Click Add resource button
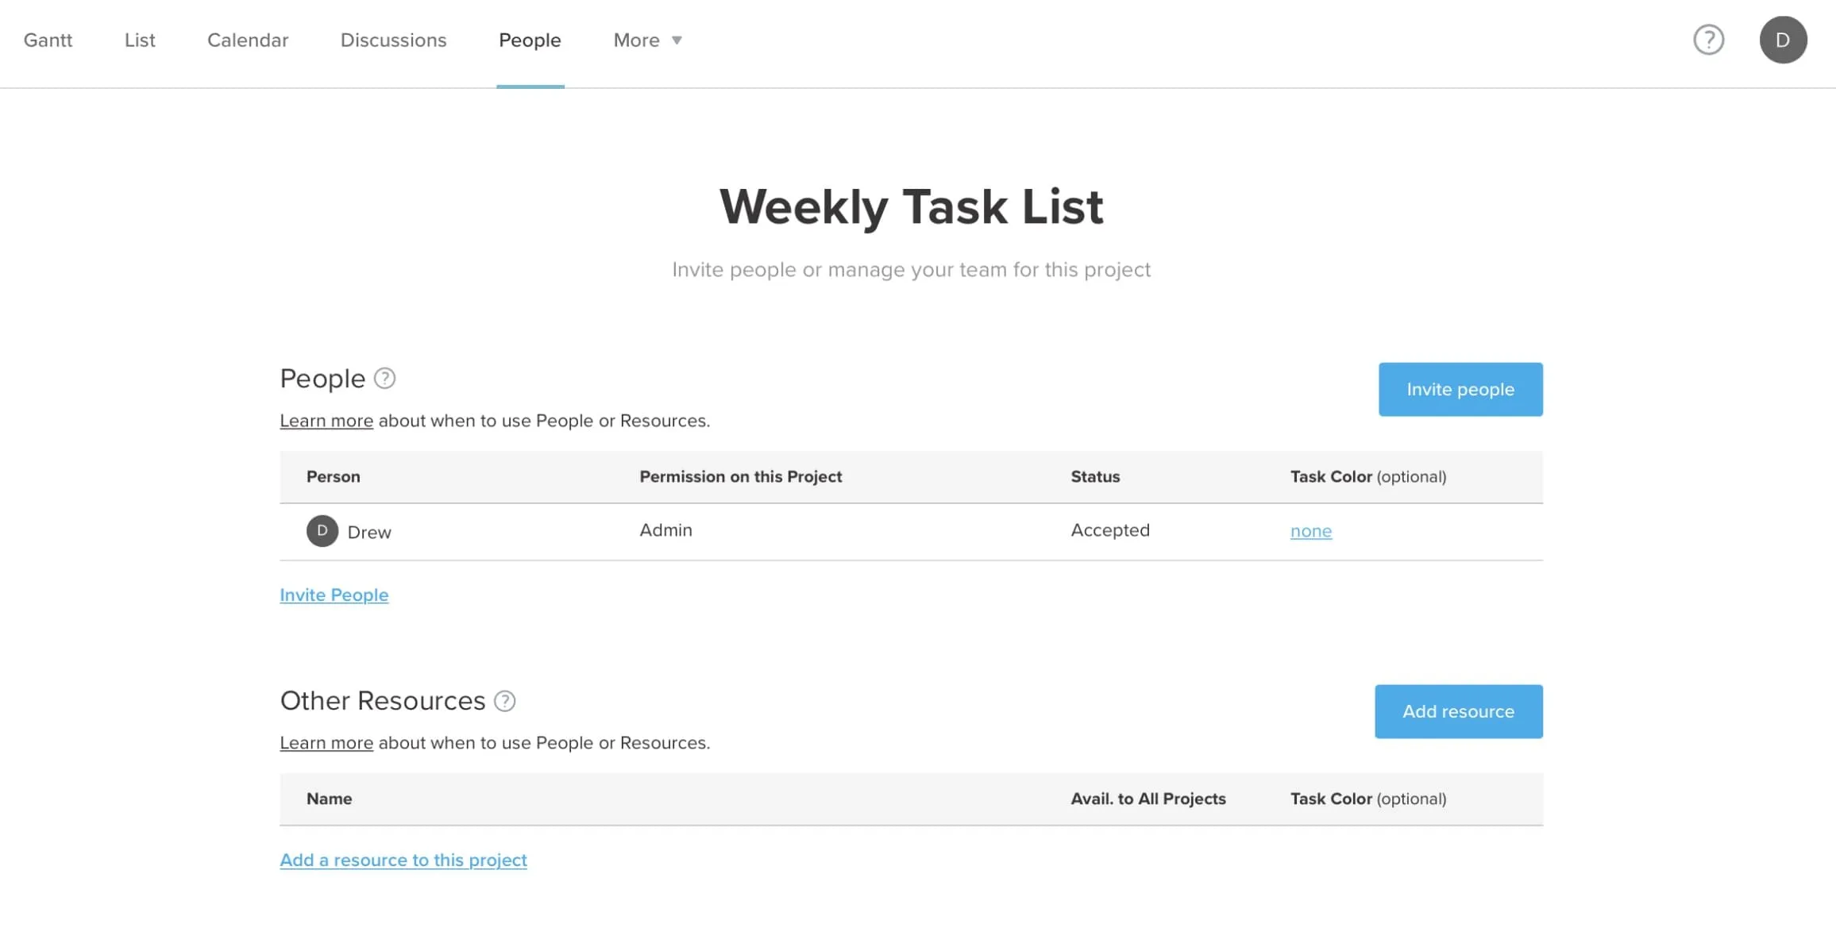 (x=1457, y=710)
